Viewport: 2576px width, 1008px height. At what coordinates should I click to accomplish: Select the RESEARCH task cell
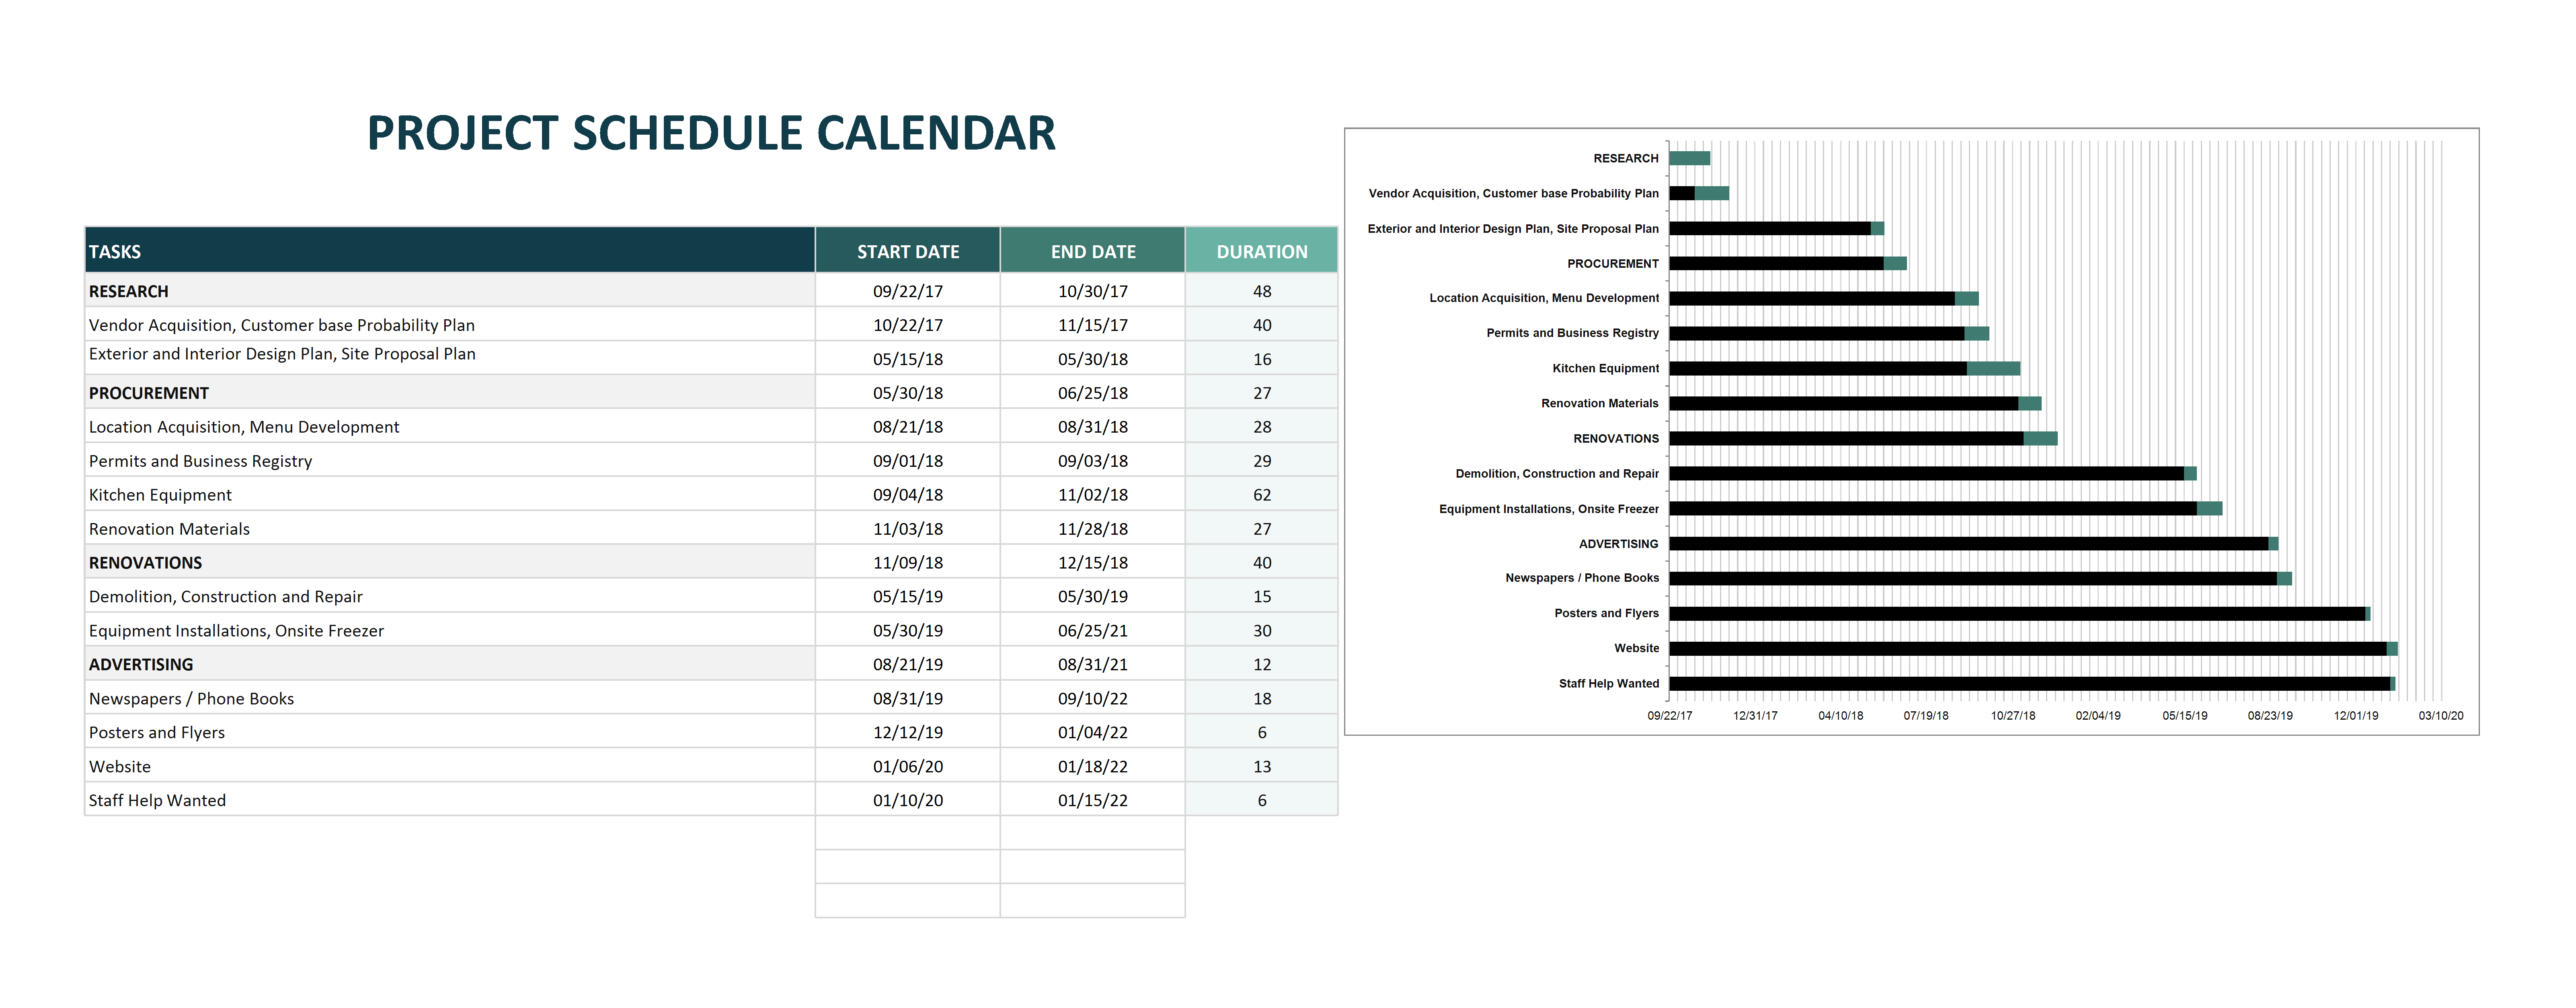pos(450,290)
